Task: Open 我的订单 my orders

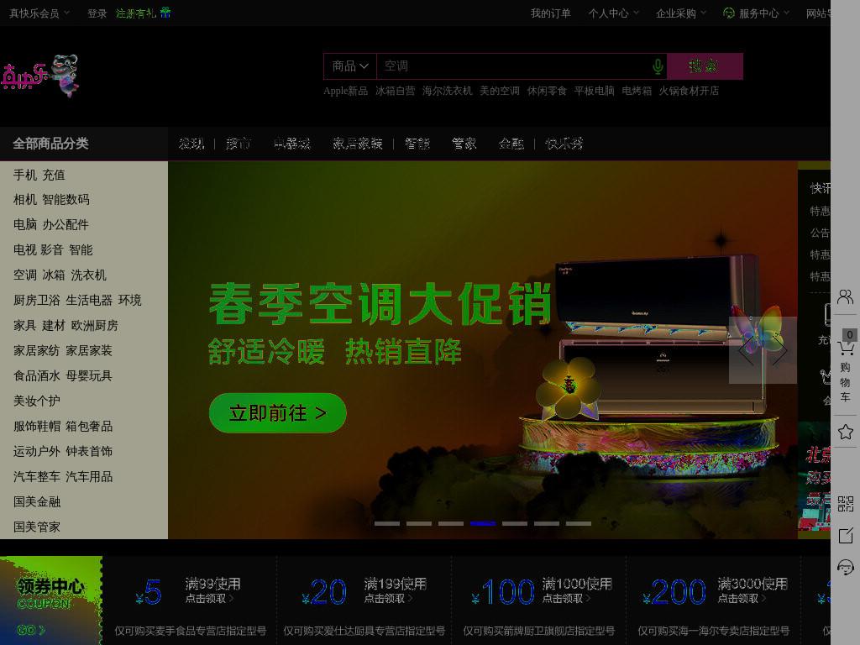Action: tap(550, 13)
